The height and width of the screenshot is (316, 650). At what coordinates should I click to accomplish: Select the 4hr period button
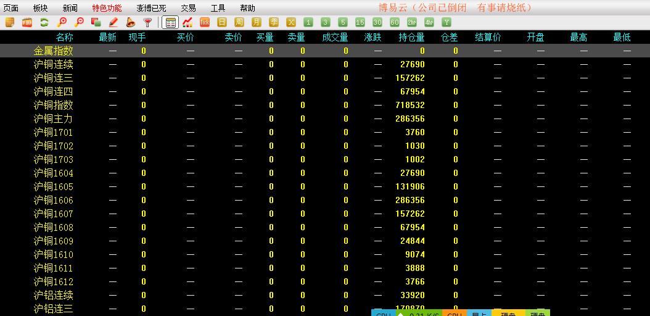point(429,23)
